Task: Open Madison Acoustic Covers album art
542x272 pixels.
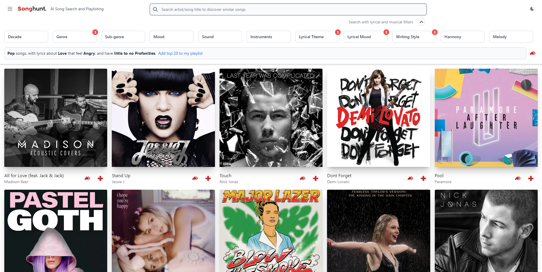Action: click(56, 118)
